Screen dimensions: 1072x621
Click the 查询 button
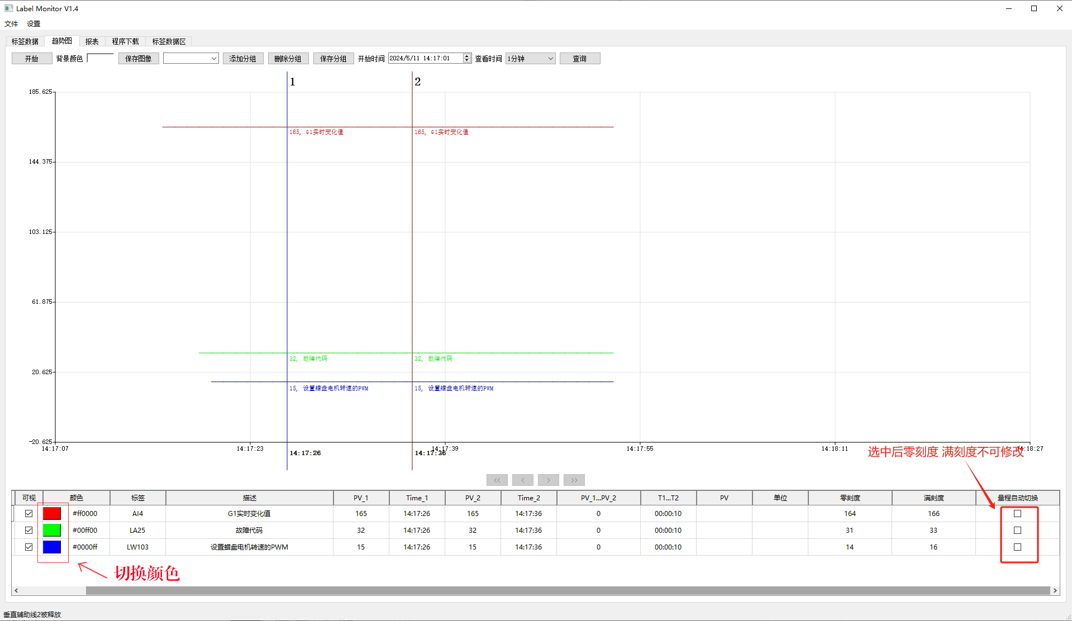pos(579,59)
